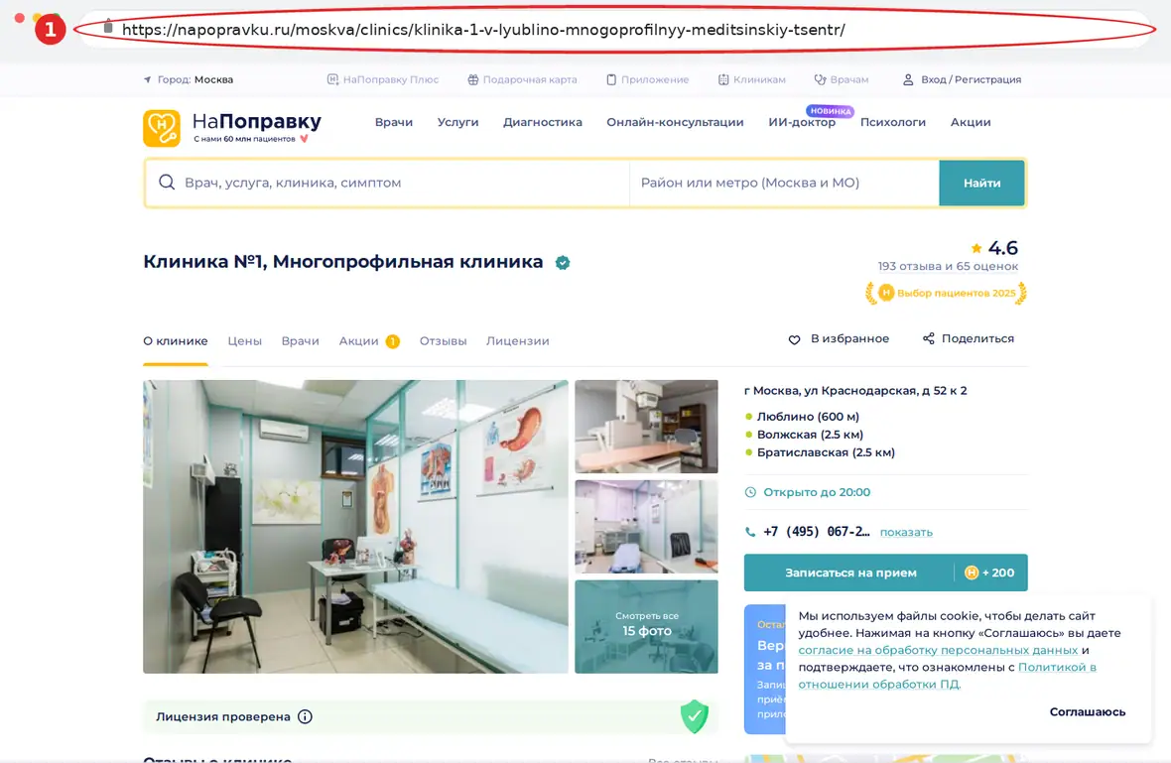1171x763 pixels.
Task: Click the gift card icon for Подарочная карта
Action: click(472, 79)
